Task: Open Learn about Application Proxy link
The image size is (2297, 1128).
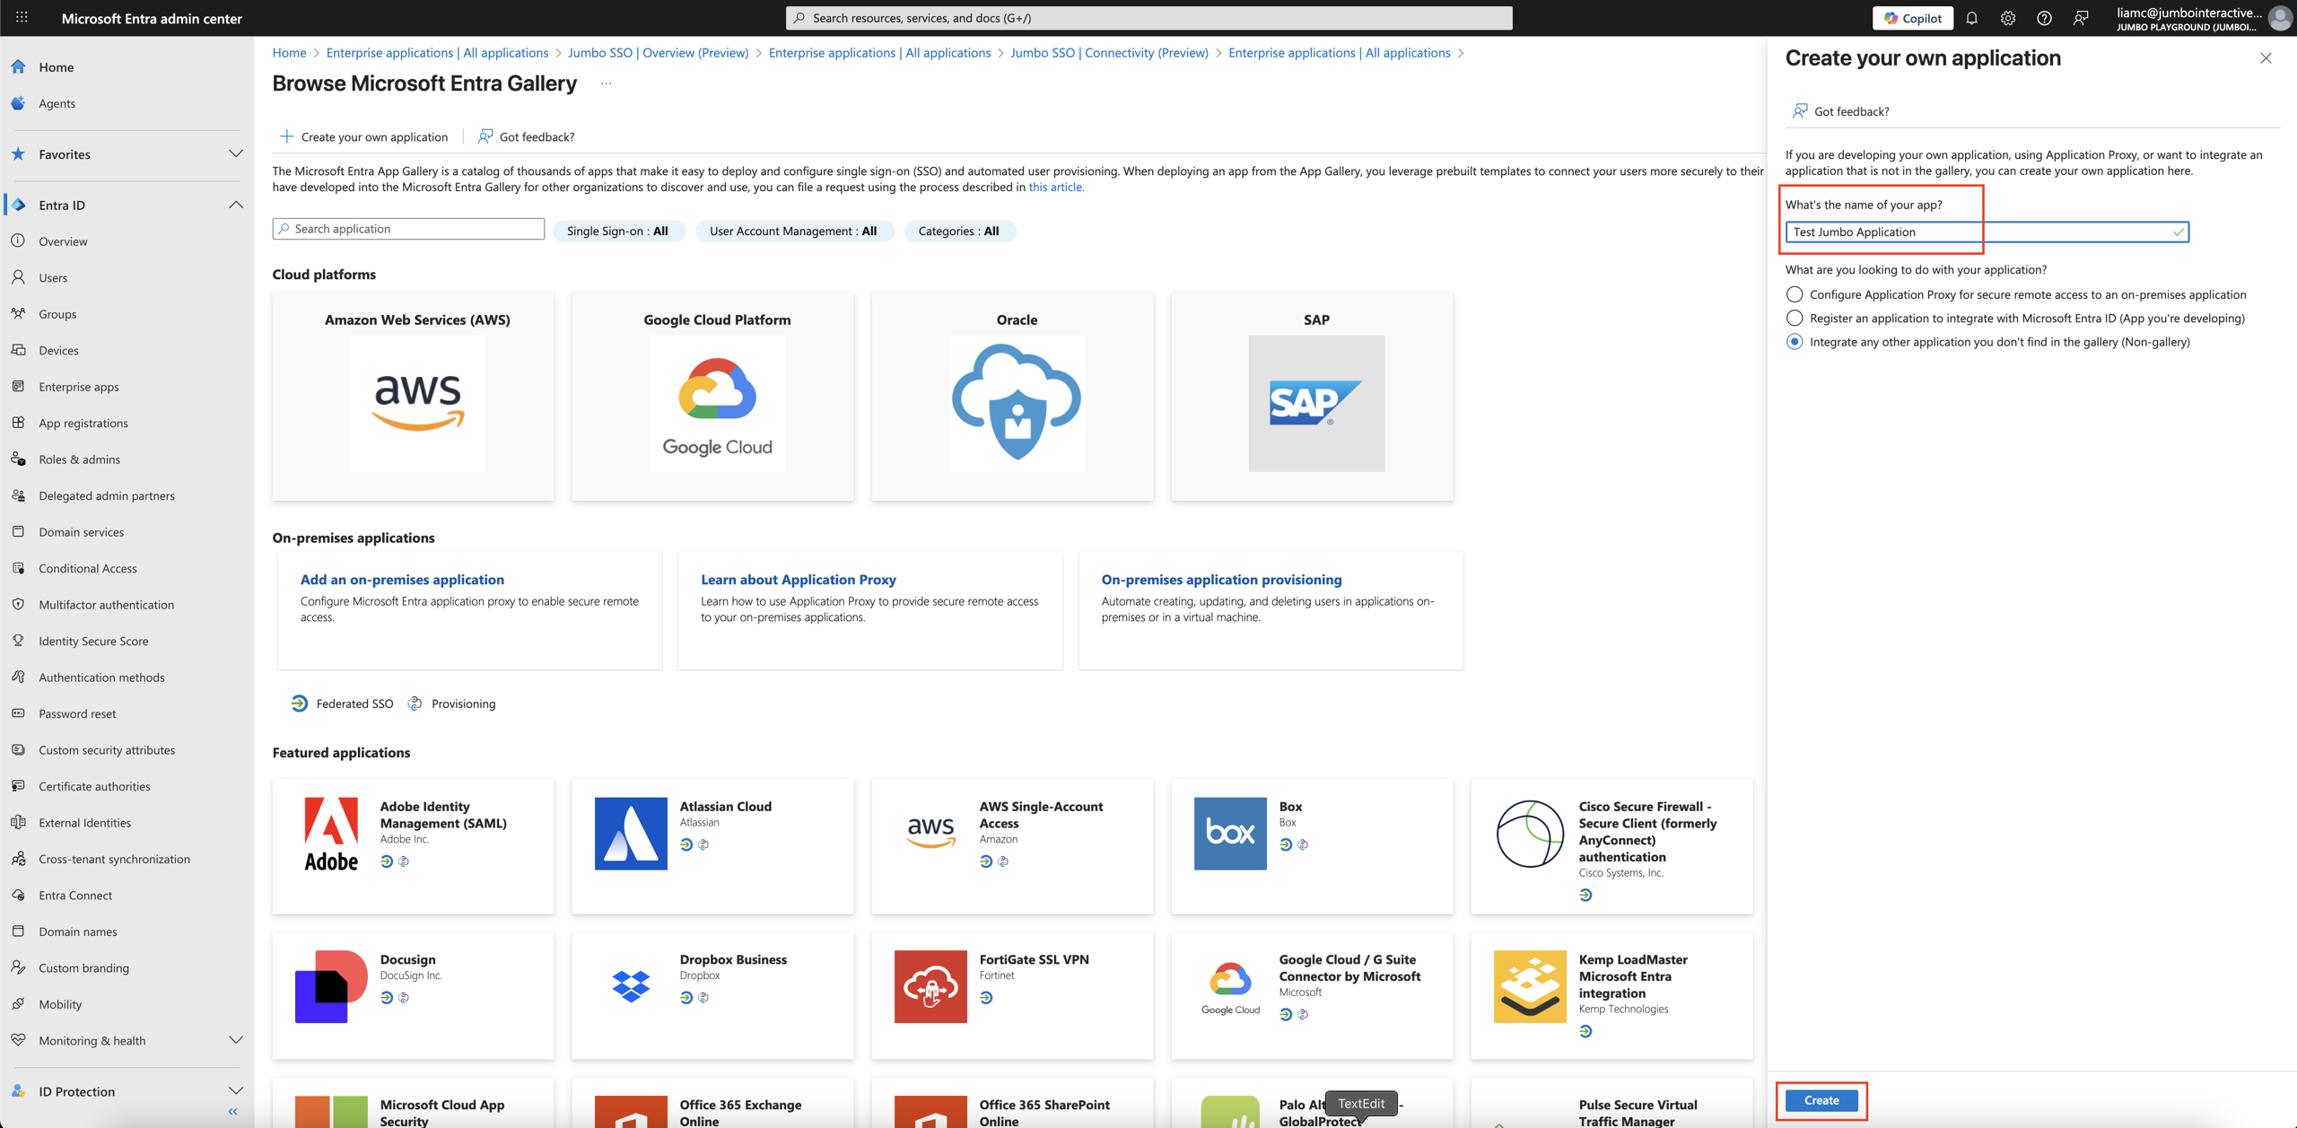Action: tap(799, 580)
